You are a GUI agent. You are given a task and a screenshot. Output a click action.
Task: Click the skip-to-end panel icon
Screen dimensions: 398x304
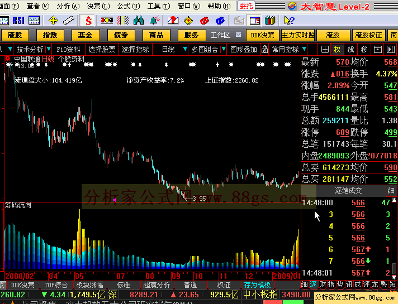click(391, 50)
